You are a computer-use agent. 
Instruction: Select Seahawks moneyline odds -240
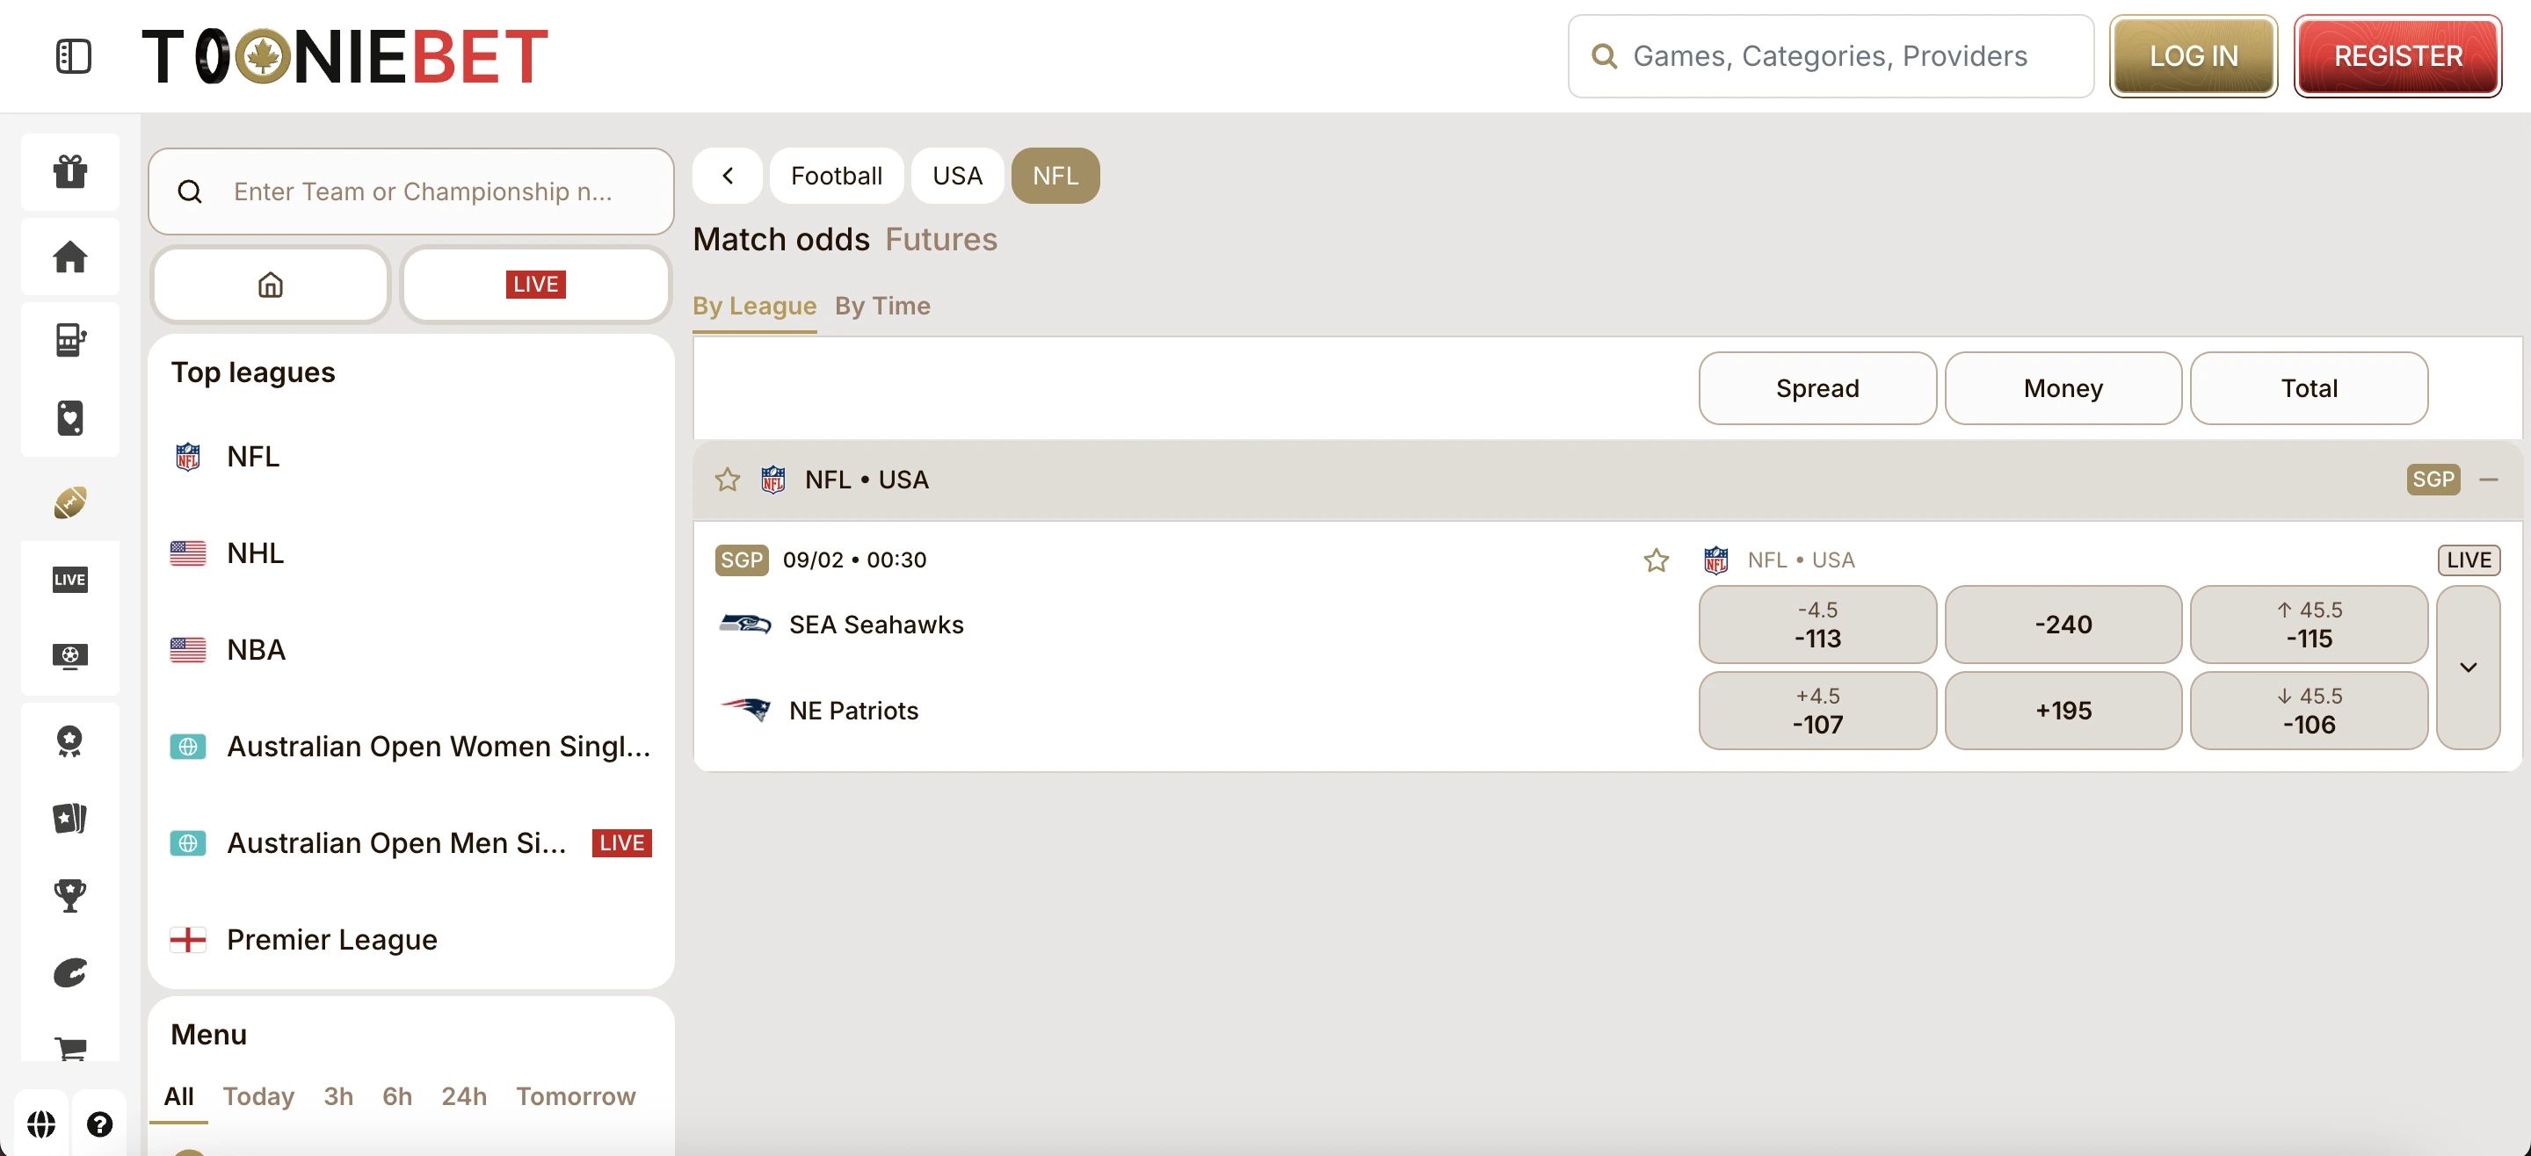[2063, 625]
